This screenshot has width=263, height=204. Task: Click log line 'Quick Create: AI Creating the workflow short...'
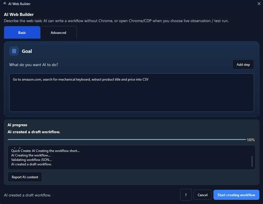pyautogui.click(x=45, y=151)
